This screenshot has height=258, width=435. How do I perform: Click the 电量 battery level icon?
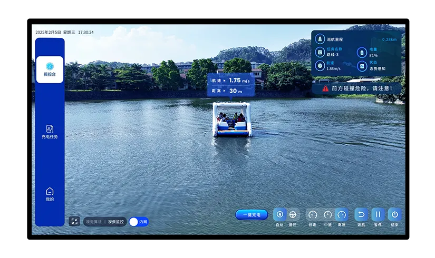pos(362,52)
